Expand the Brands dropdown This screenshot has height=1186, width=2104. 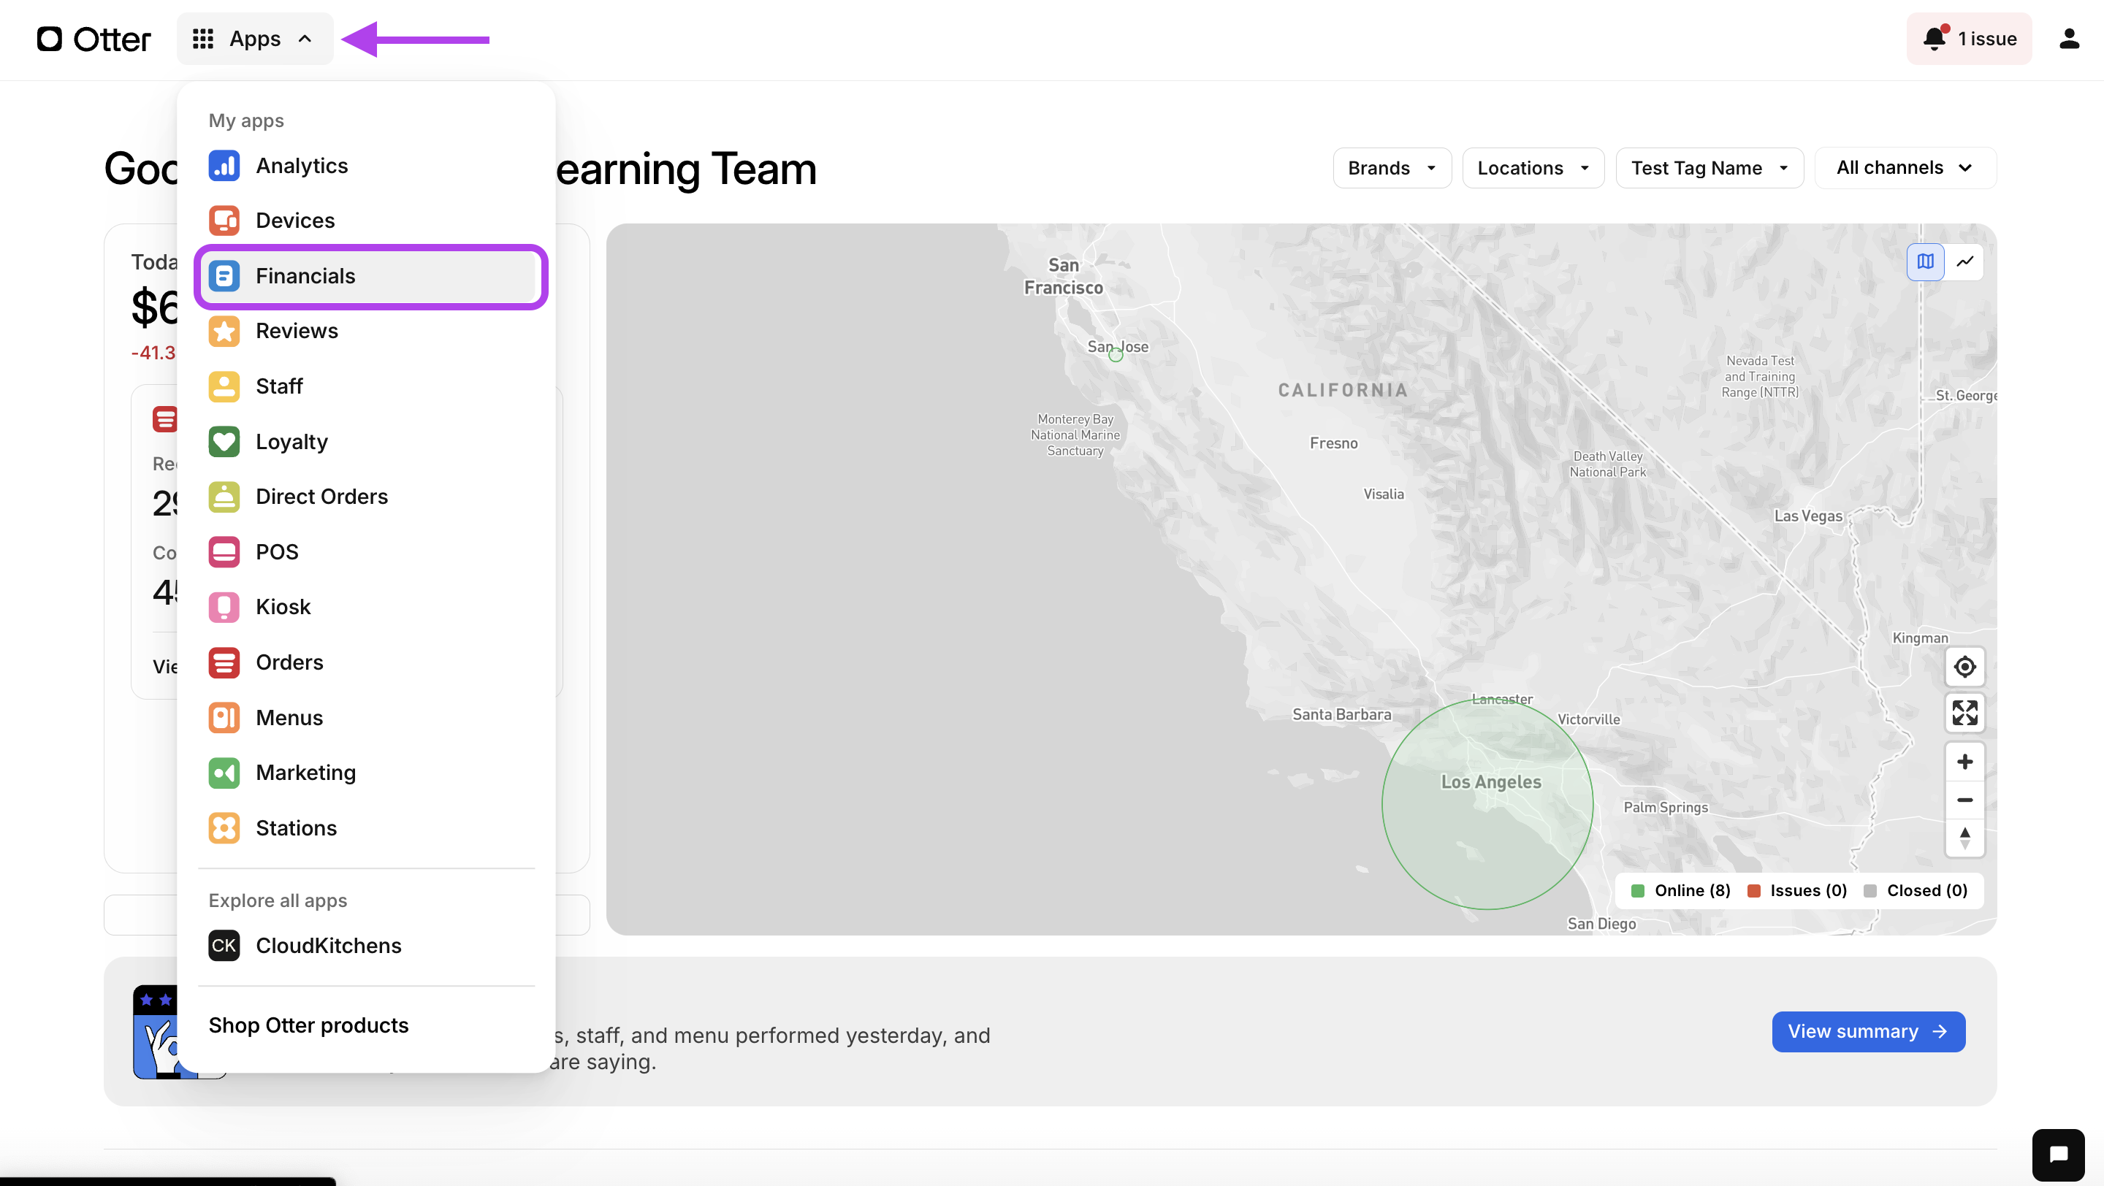tap(1391, 168)
